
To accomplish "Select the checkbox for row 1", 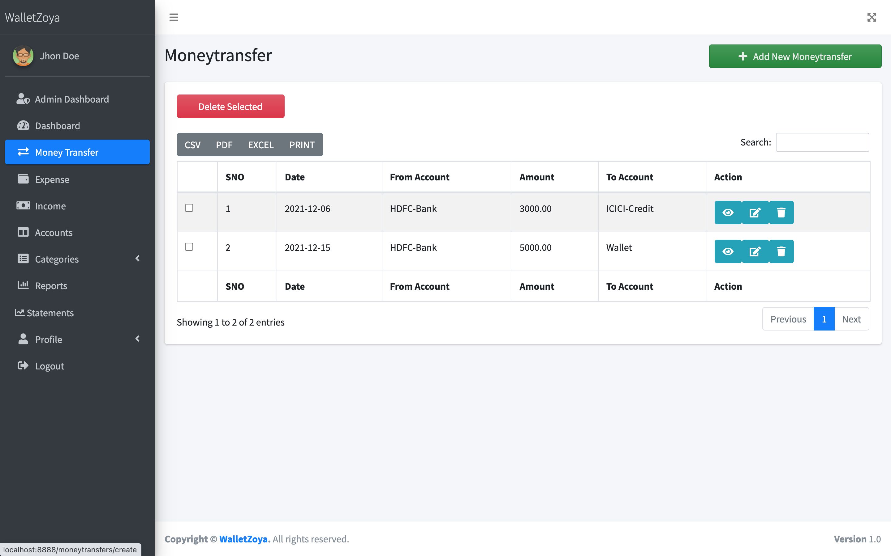I will click(189, 208).
